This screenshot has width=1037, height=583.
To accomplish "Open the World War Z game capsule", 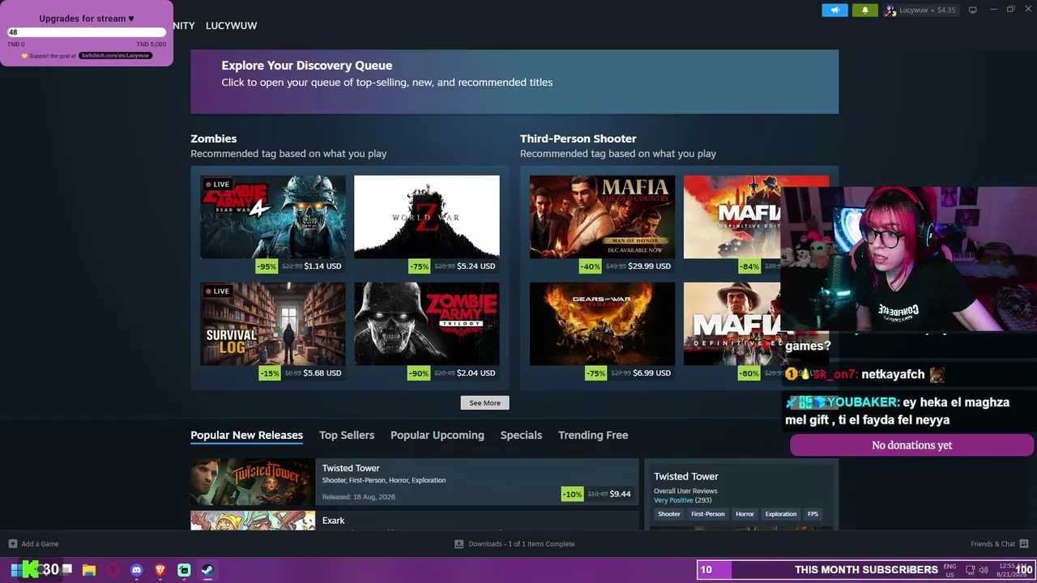I will [x=427, y=217].
